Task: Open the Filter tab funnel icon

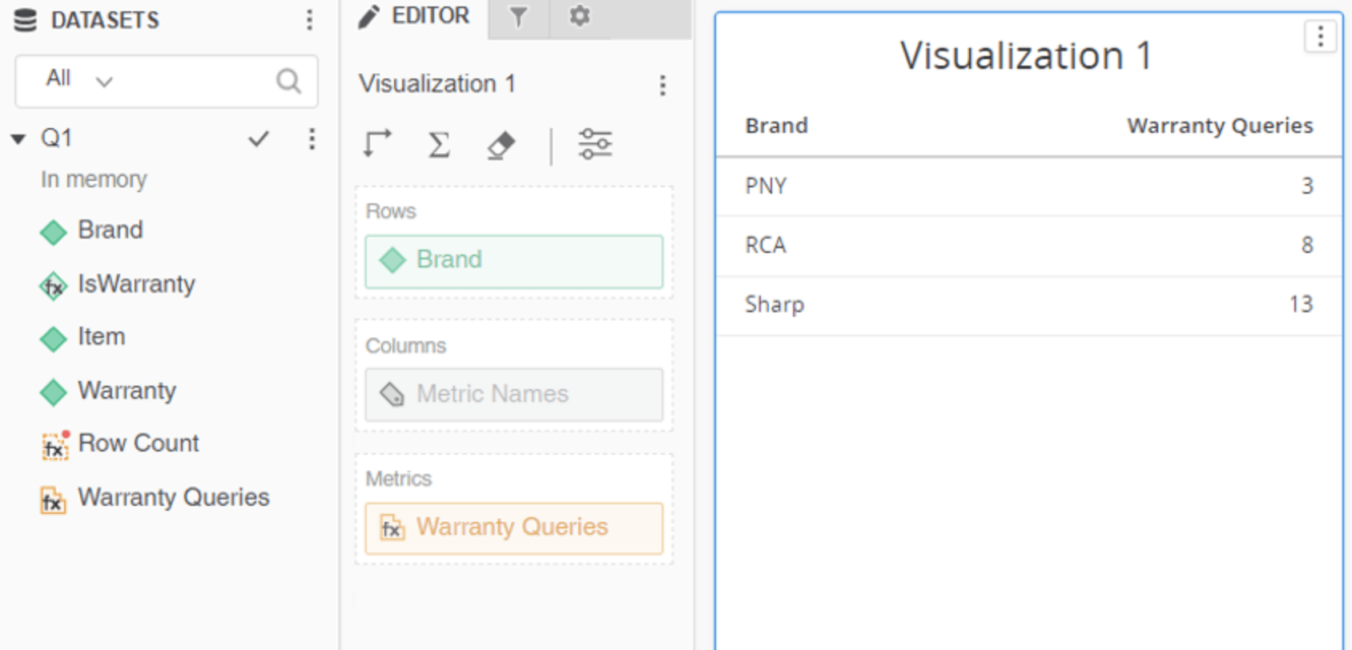Action: pos(518,17)
